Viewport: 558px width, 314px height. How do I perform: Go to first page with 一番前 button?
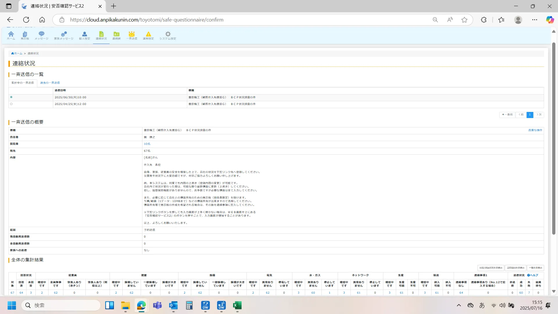(x=507, y=115)
